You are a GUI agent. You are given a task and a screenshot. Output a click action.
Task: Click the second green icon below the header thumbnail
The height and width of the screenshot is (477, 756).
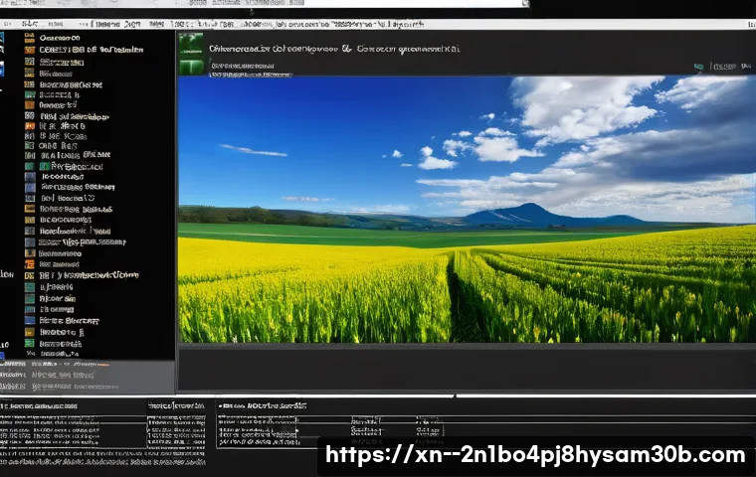[190, 67]
